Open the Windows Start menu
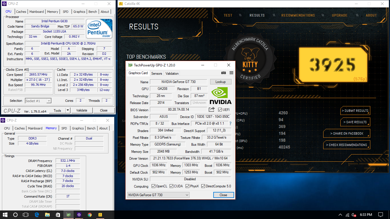This screenshot has width=390, height=219. coord(5,215)
